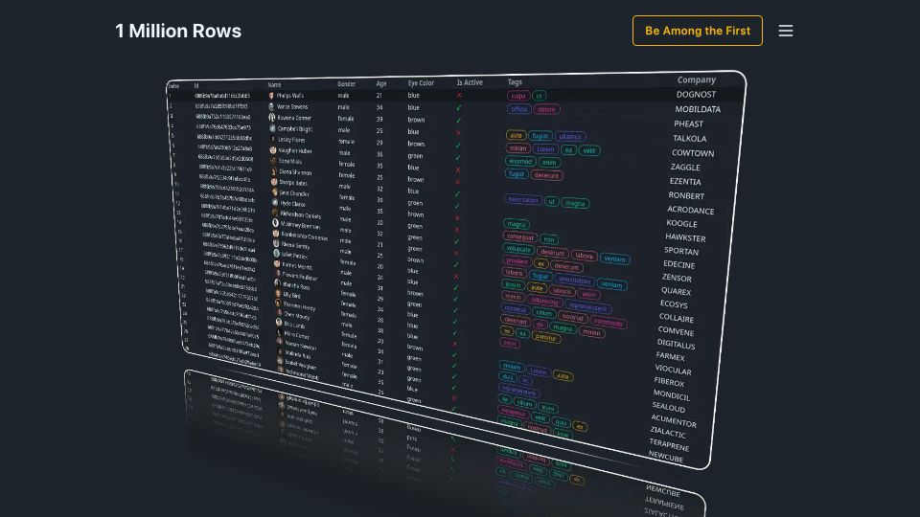Select company ZENSOR

677,278
